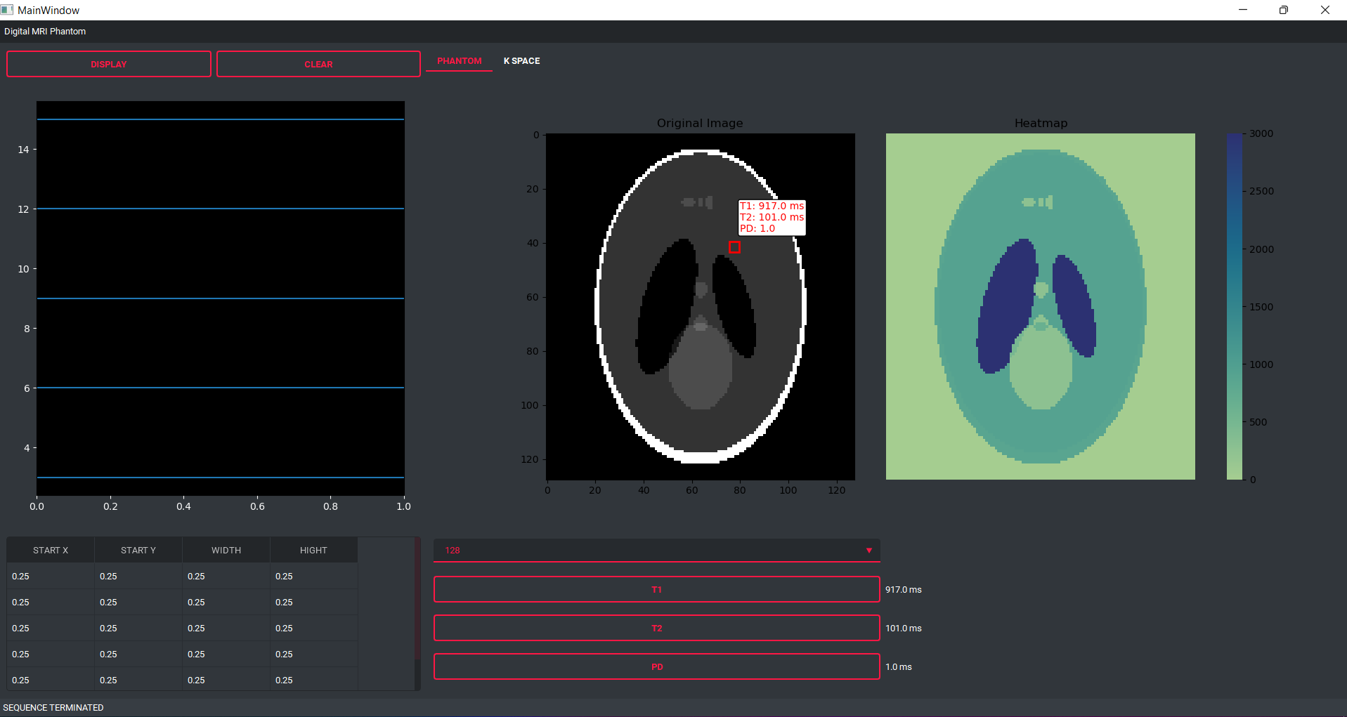Click the red ROI marker on the phantom image
The image size is (1347, 717).
(x=734, y=247)
